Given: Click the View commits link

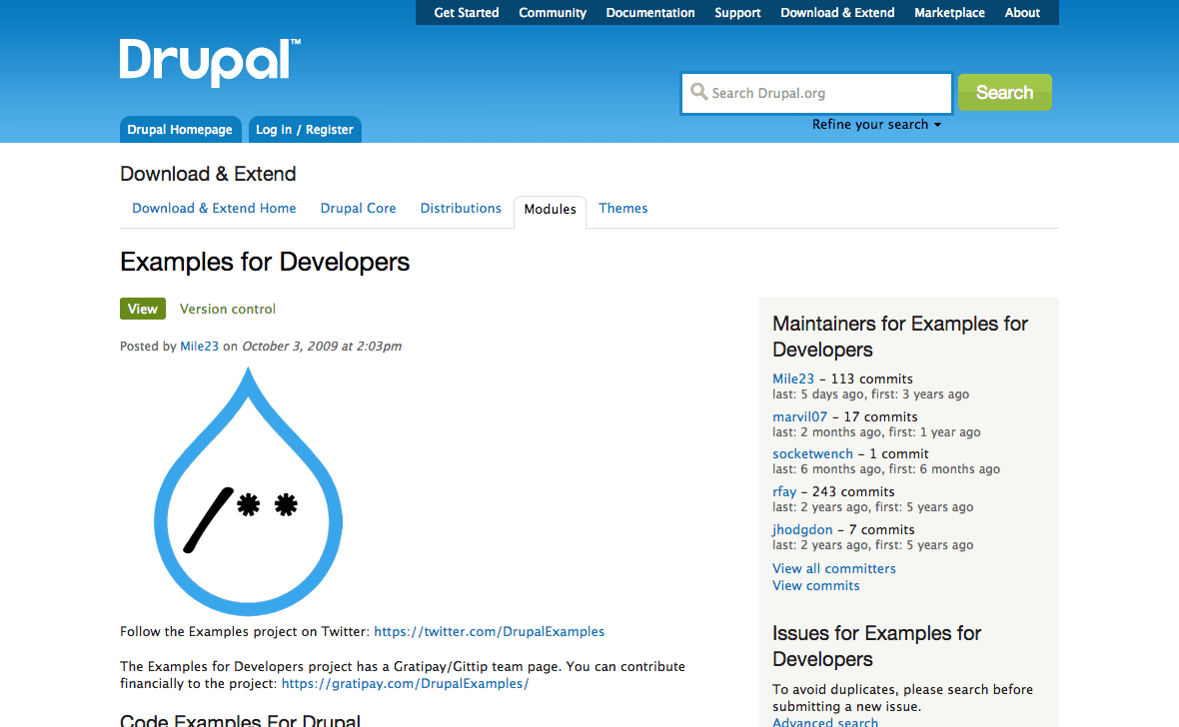Looking at the screenshot, I should pos(816,585).
